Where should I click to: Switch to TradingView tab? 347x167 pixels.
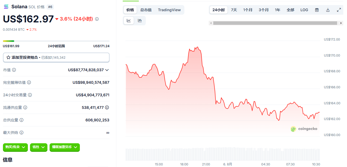169,10
